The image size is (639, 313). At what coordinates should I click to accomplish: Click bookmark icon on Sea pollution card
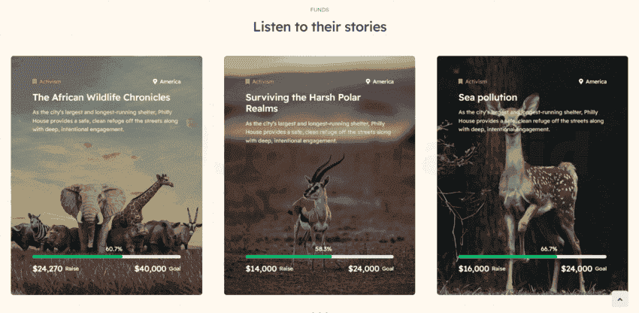pos(461,81)
